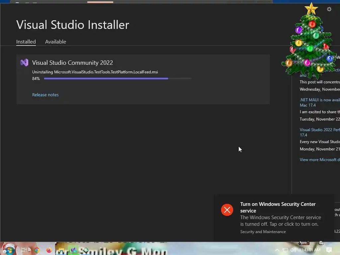Click the Security and Maintenance notification source
The width and height of the screenshot is (340, 255).
[x=263, y=231]
